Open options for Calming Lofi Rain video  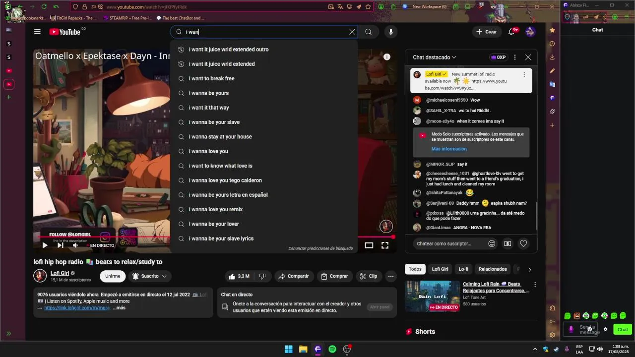[x=535, y=285]
